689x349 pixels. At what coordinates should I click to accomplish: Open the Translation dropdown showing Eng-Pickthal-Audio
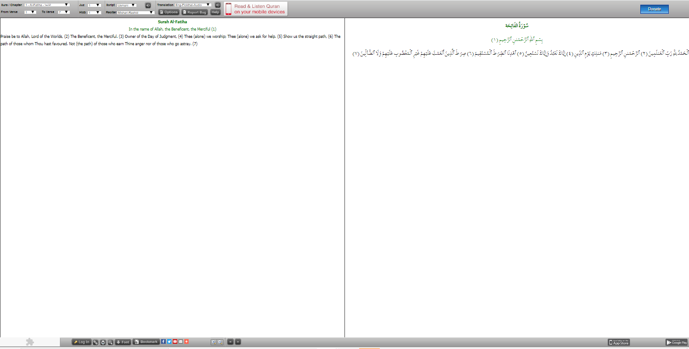tap(193, 5)
